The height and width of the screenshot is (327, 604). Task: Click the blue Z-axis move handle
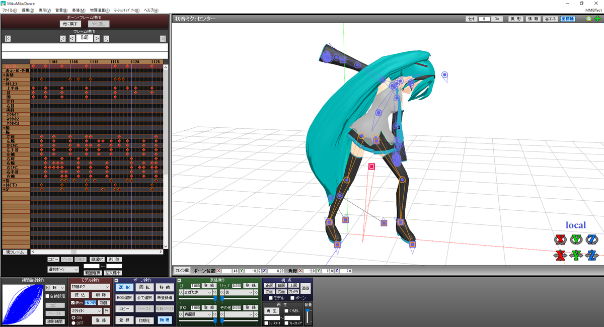pyautogui.click(x=592, y=255)
